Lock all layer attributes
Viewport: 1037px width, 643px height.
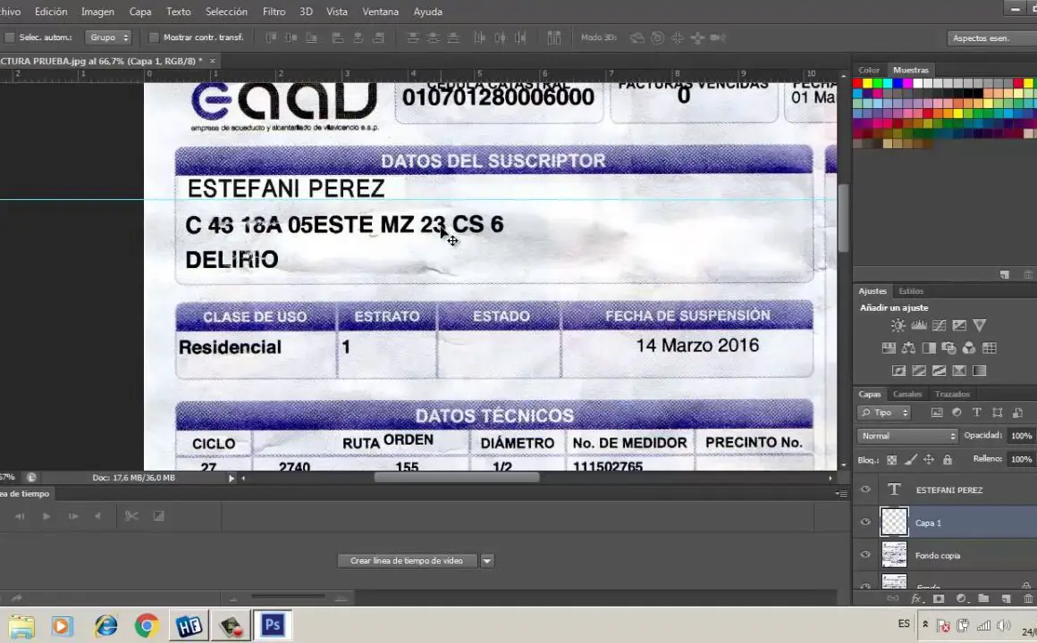[x=947, y=459]
